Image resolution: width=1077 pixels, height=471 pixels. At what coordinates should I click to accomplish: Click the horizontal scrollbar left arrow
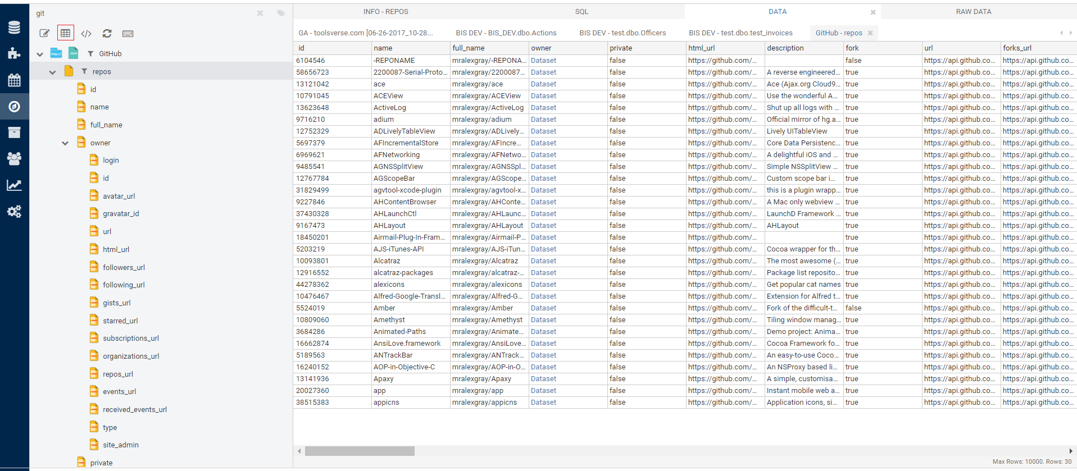pyautogui.click(x=299, y=451)
